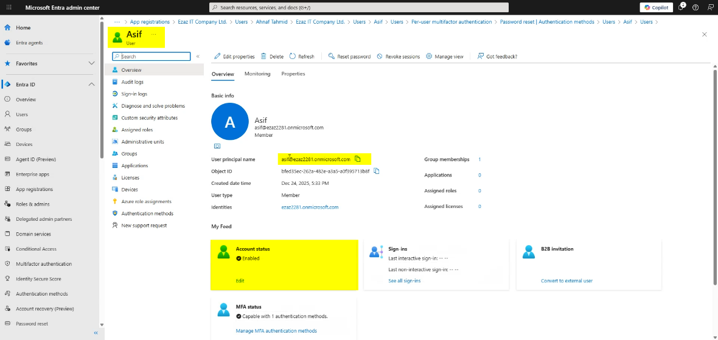Collapse the Entra ID section chevron
718x340 pixels.
(91, 85)
